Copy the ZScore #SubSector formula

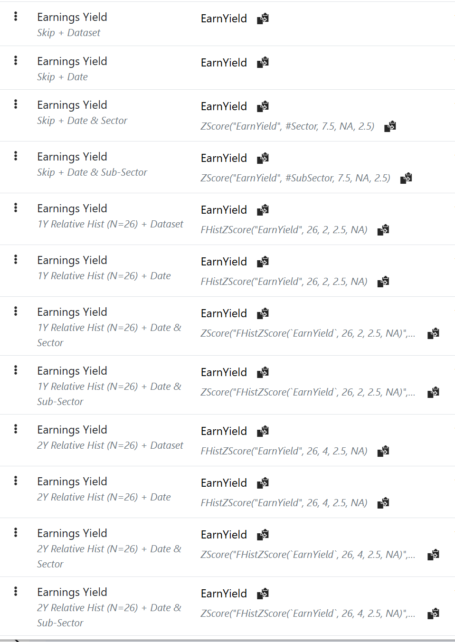click(406, 178)
